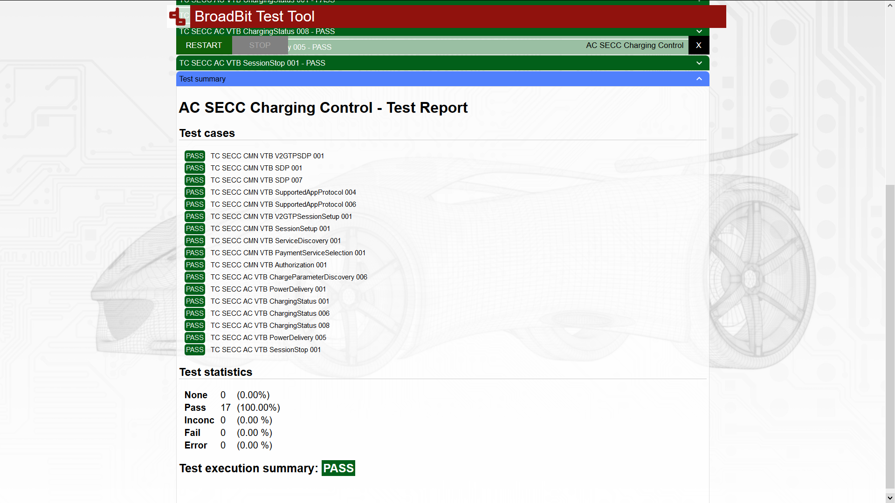The image size is (895, 503).
Task: Expand the ChargingStatus 008 - PASS row chevron
Action: (699, 32)
